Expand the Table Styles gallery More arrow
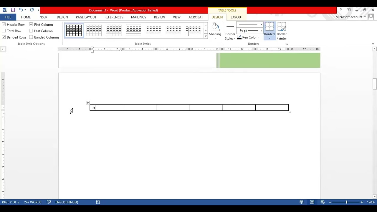 point(206,36)
